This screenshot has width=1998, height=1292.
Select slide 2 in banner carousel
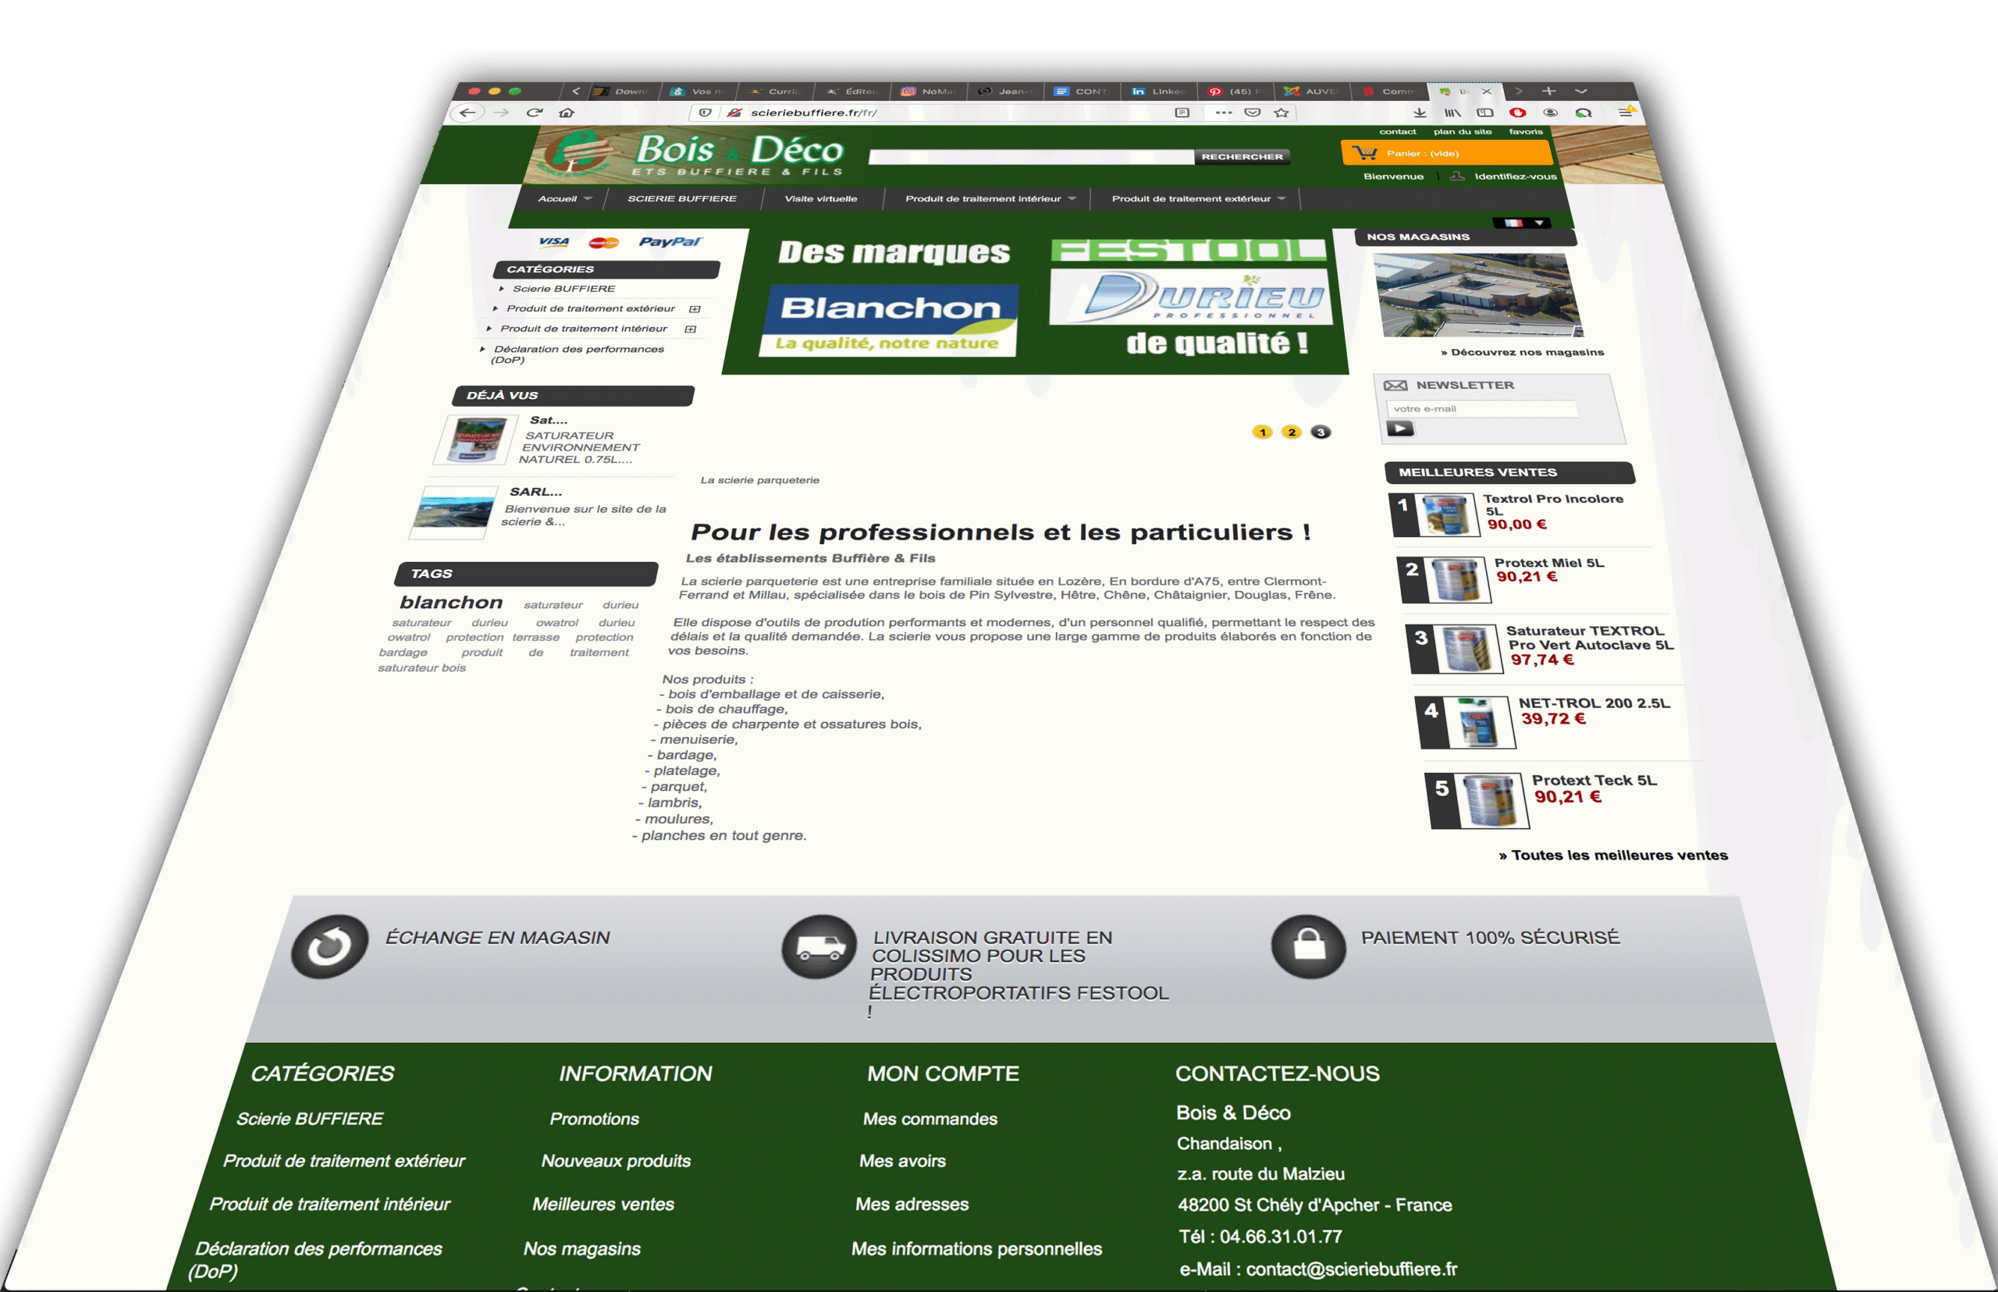click(x=1292, y=432)
